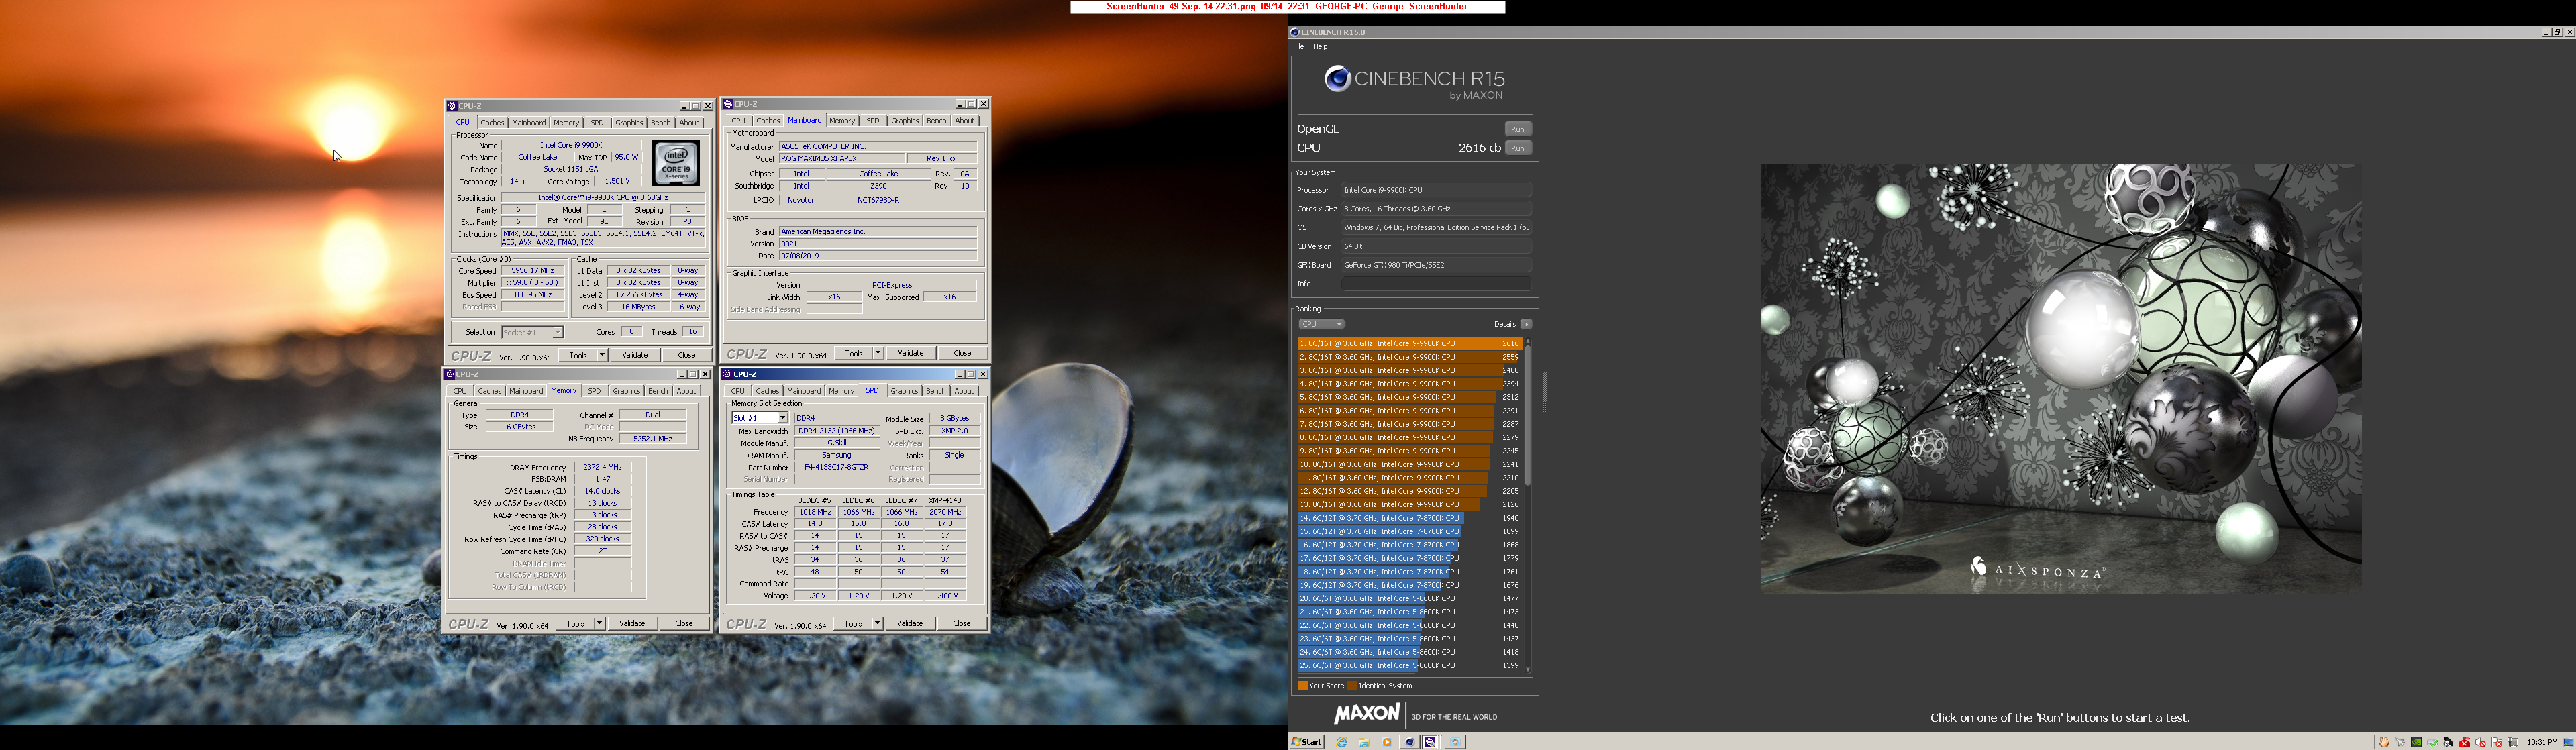The width and height of the screenshot is (2576, 750).
Task: Open SPD tab in the CPU-Z Memory window
Action: 594,391
